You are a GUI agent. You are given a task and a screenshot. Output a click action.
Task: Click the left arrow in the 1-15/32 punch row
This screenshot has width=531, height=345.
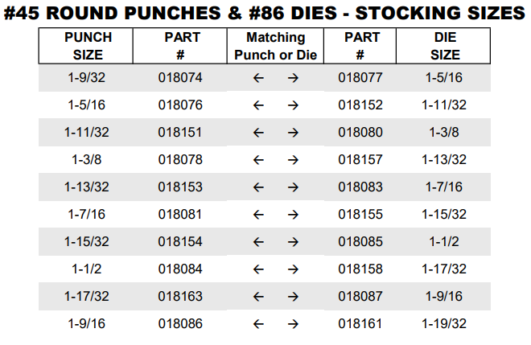click(x=258, y=242)
